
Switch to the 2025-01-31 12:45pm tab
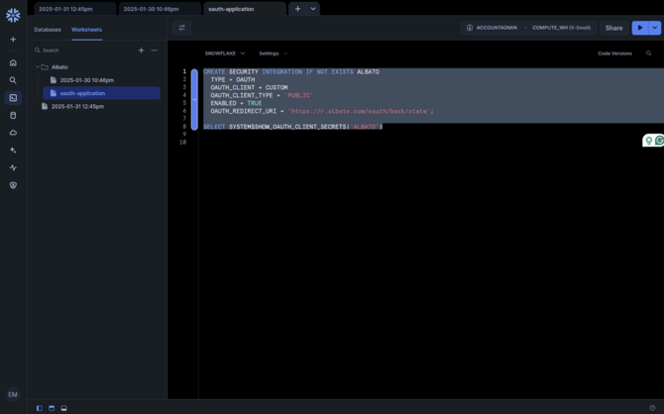(x=74, y=9)
